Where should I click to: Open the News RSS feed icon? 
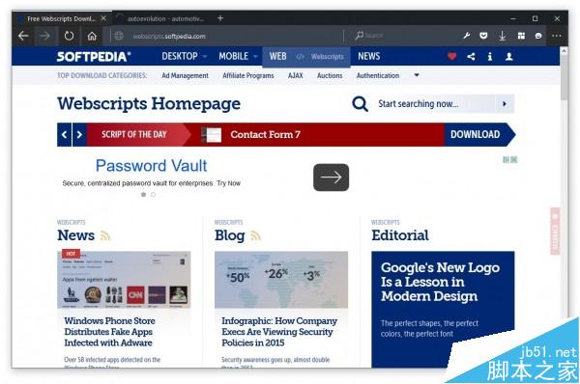[x=105, y=235]
